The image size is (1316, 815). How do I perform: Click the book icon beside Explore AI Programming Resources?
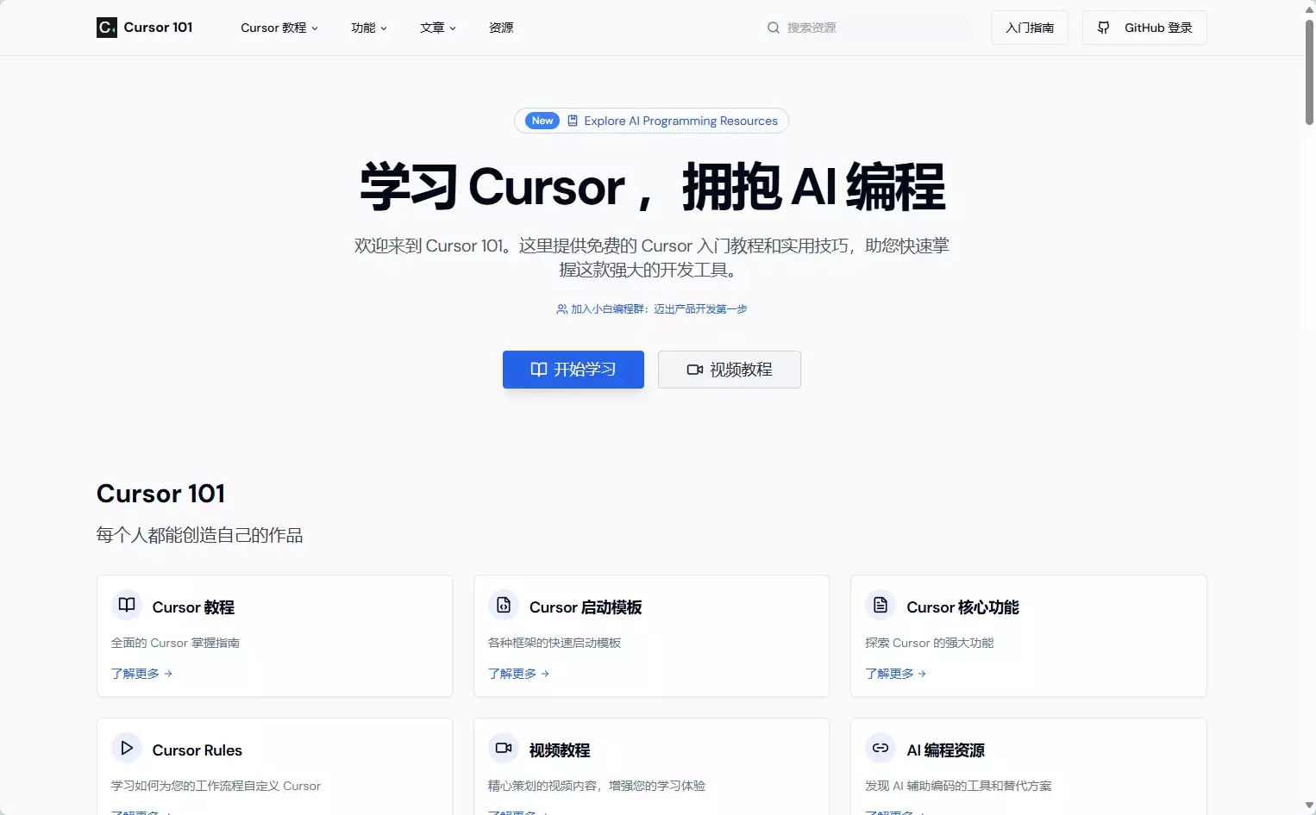pos(573,121)
